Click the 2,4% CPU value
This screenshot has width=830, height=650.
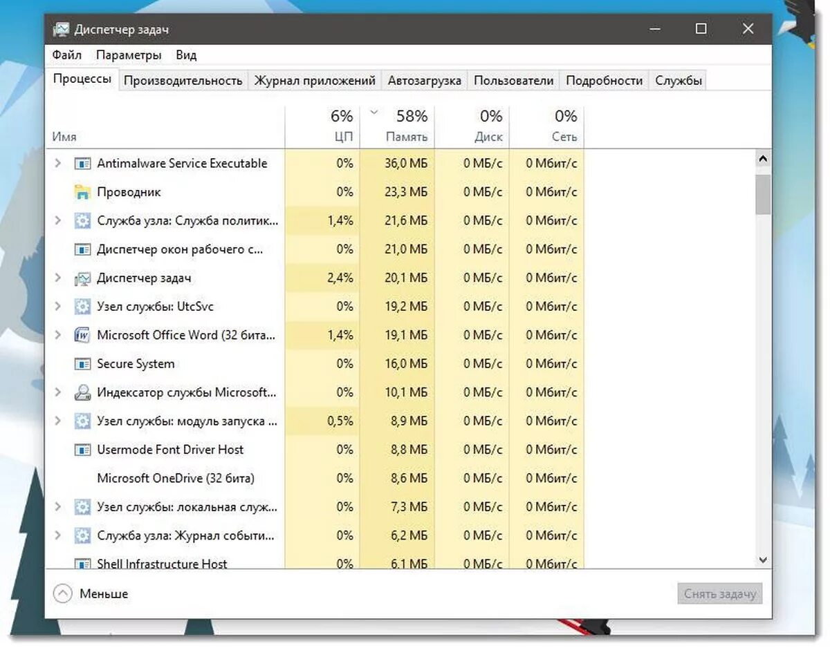point(339,278)
